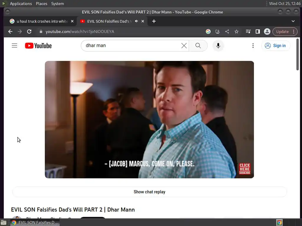Open the Applications menu

[21, 4]
